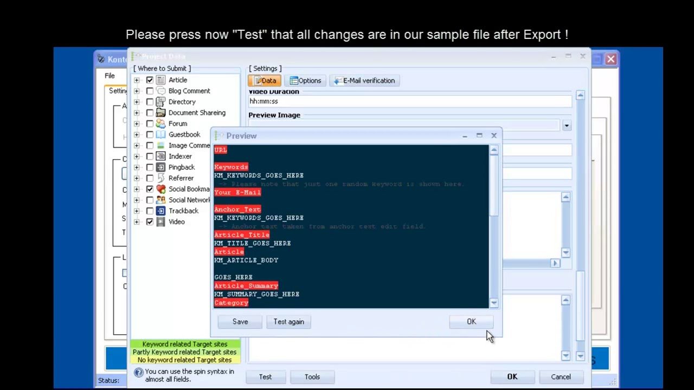
Task: Uncheck the Social Bookmark checkbox
Action: click(x=150, y=189)
